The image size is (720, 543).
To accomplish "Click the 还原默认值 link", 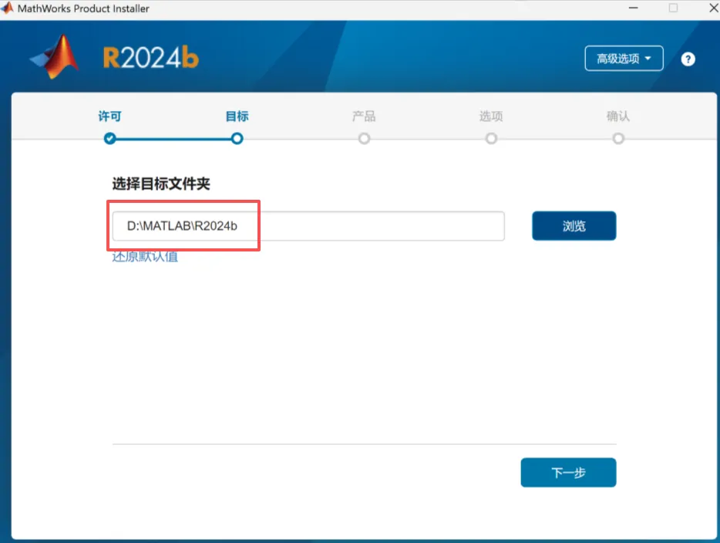I will point(145,256).
